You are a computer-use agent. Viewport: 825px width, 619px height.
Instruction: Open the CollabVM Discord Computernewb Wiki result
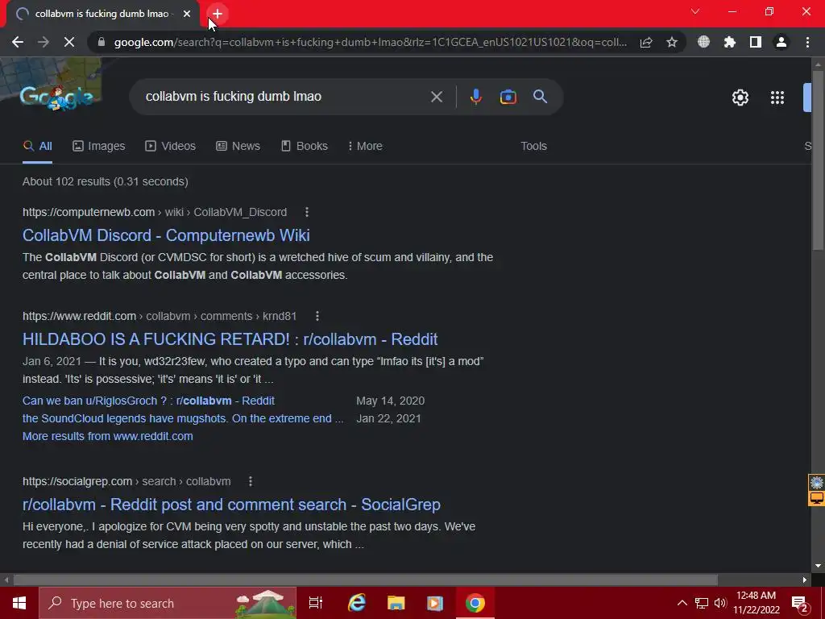[166, 235]
